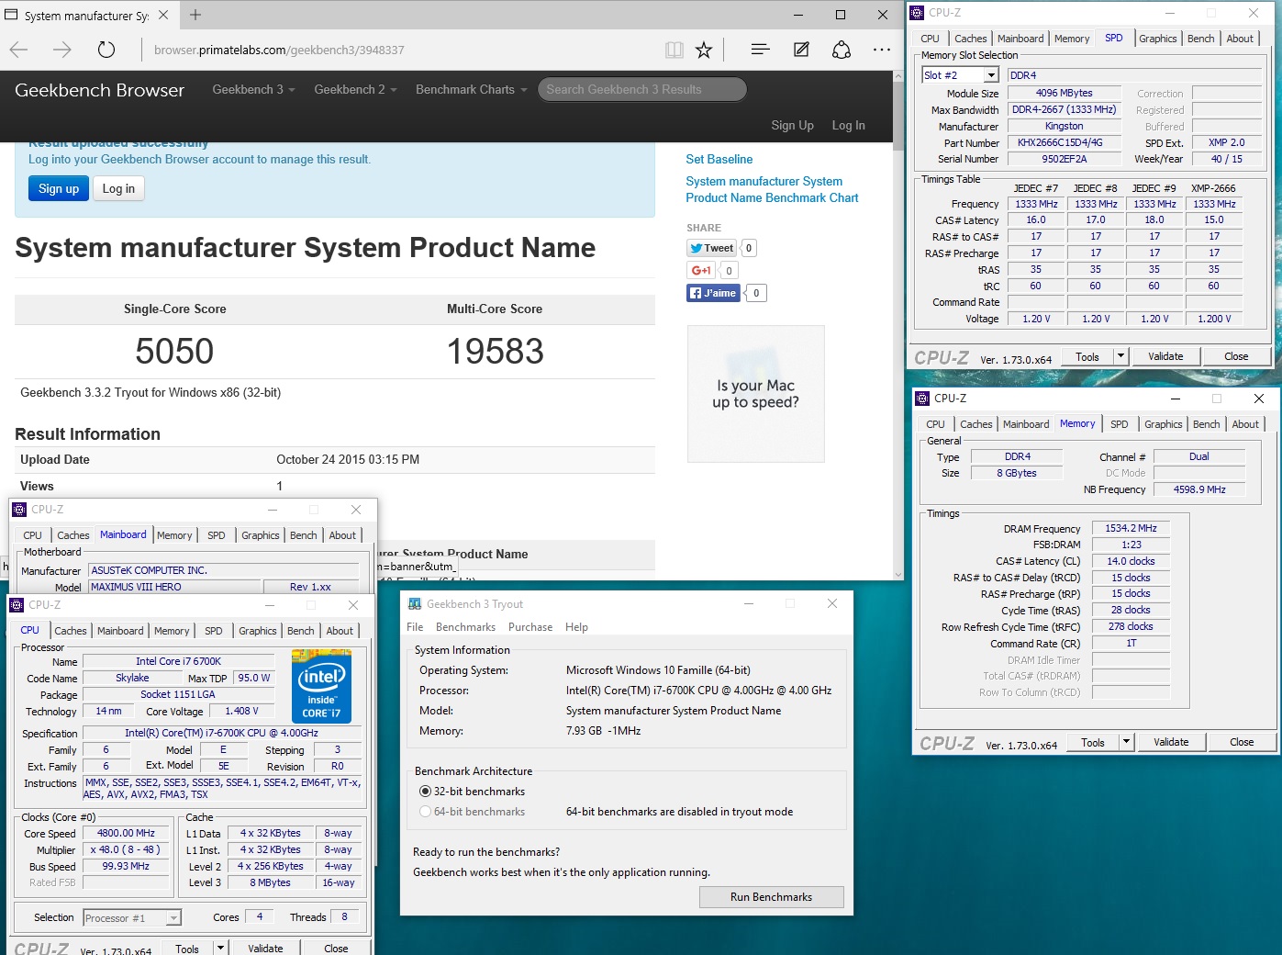
Task: Click the 5050 single-core score
Action: (174, 352)
